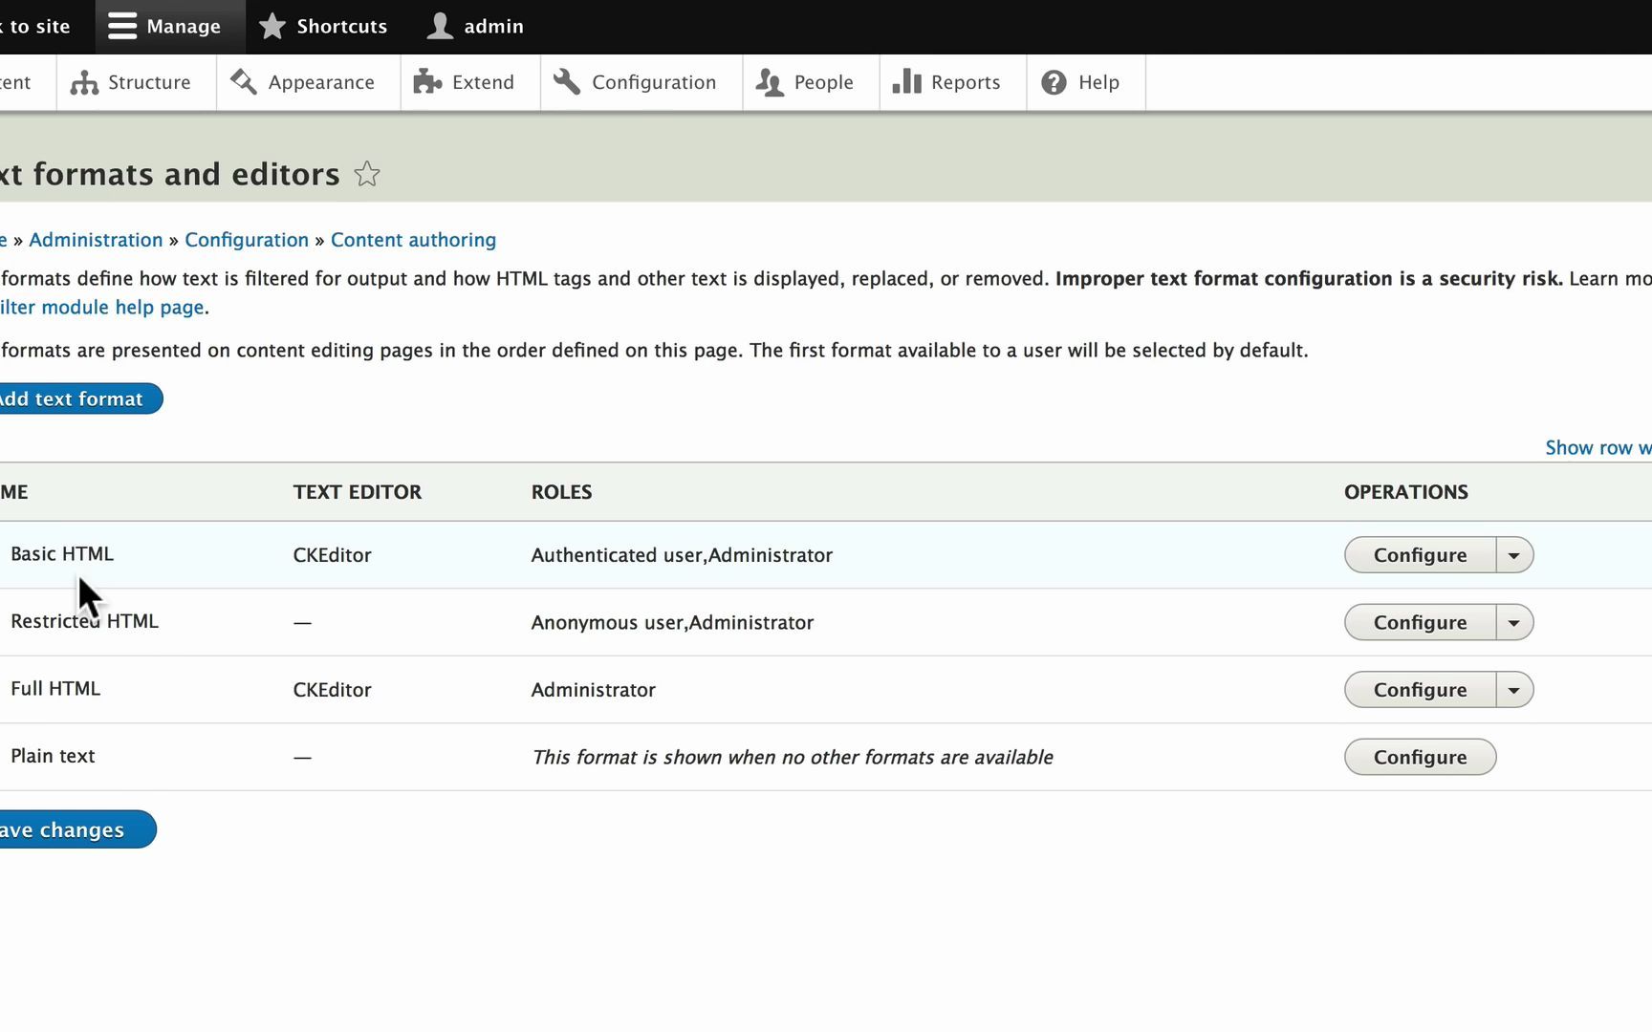1652x1032 pixels.
Task: Expand Restricted HTML operations dropdown arrow
Action: coord(1514,623)
